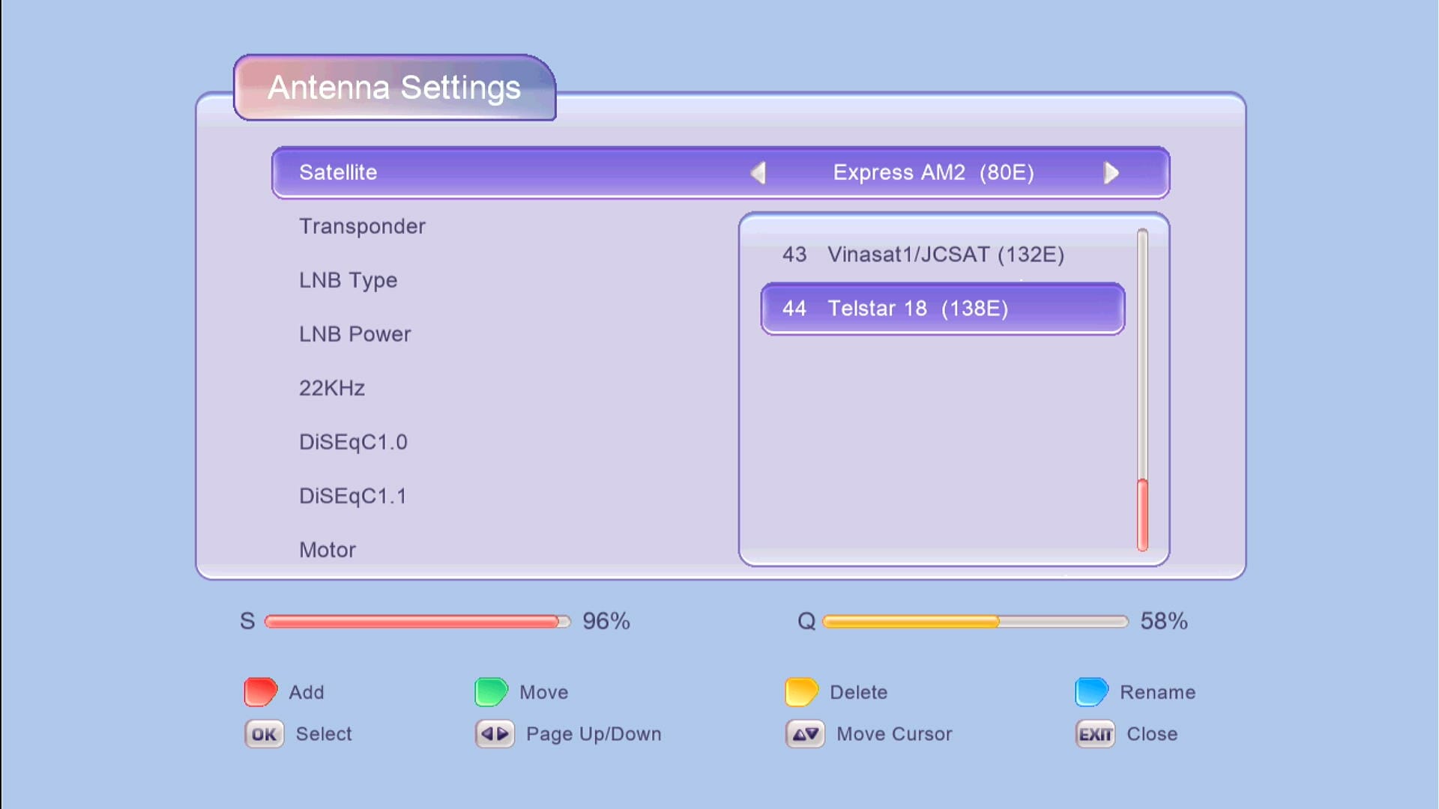Viewport: 1439px width, 809px height.
Task: Open the DiSEqC1.0 setting
Action: click(x=353, y=442)
